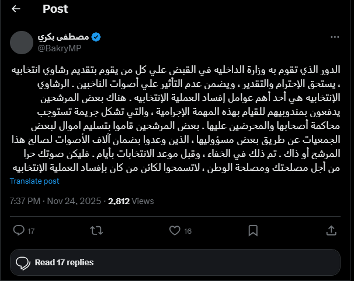Screen dimensions: 354x281
Task: Click the 7:37 PM time stamp
Action: (25, 201)
